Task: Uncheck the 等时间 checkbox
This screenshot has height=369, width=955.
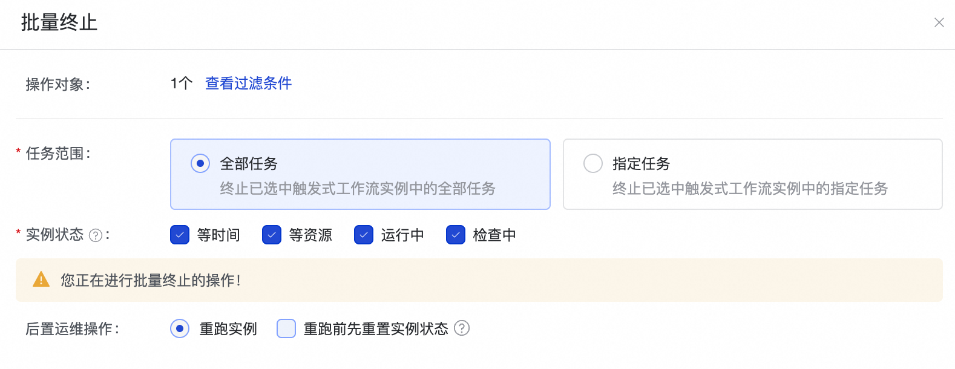Action: [x=180, y=235]
